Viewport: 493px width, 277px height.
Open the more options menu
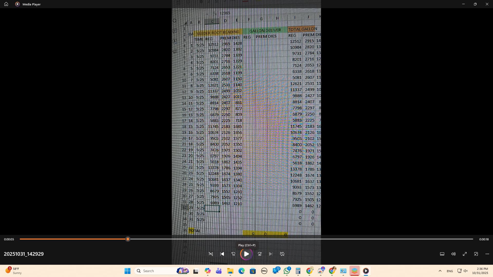coord(487,254)
